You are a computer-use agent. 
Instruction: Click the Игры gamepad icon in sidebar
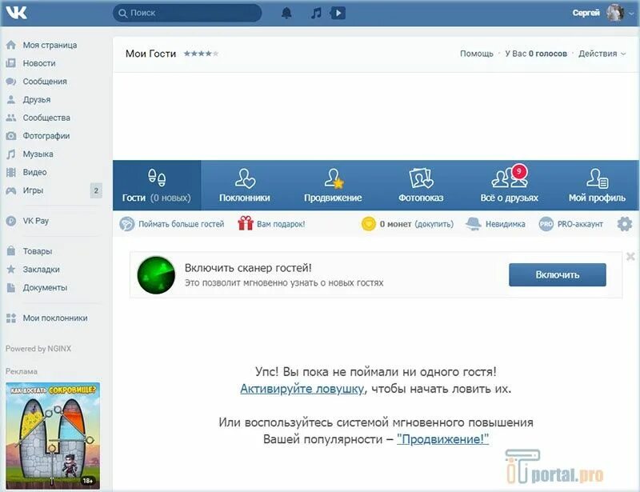coord(11,190)
